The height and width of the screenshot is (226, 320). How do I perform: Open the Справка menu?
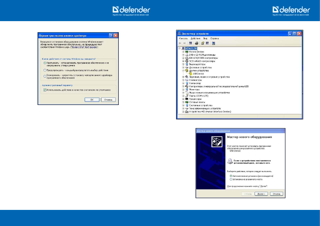coord(214,39)
